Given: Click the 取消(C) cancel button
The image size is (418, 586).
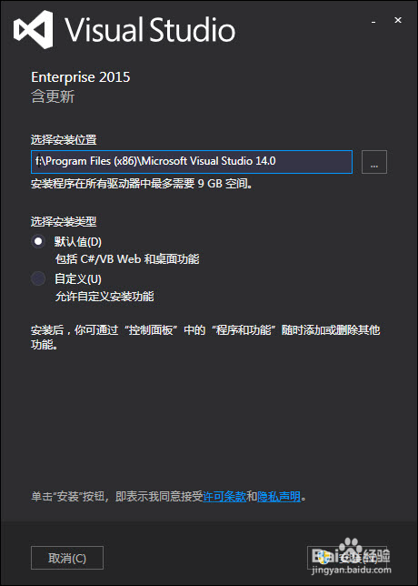Looking at the screenshot, I should click(67, 558).
